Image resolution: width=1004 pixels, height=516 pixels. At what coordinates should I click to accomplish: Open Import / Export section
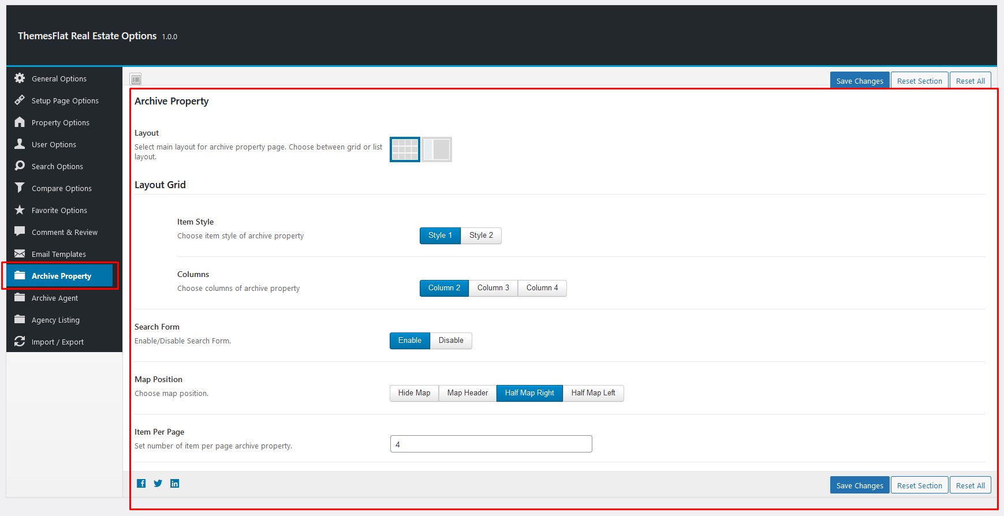(x=64, y=342)
